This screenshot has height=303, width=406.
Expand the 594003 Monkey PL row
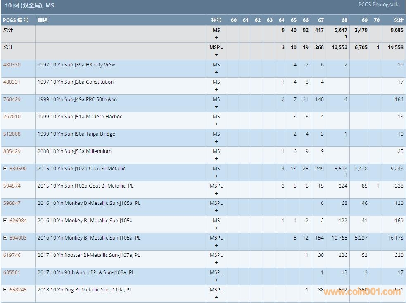pyautogui.click(x=5, y=238)
